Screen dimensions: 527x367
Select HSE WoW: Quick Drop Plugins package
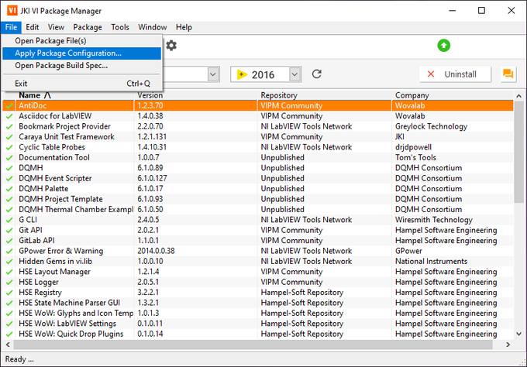(258, 334)
